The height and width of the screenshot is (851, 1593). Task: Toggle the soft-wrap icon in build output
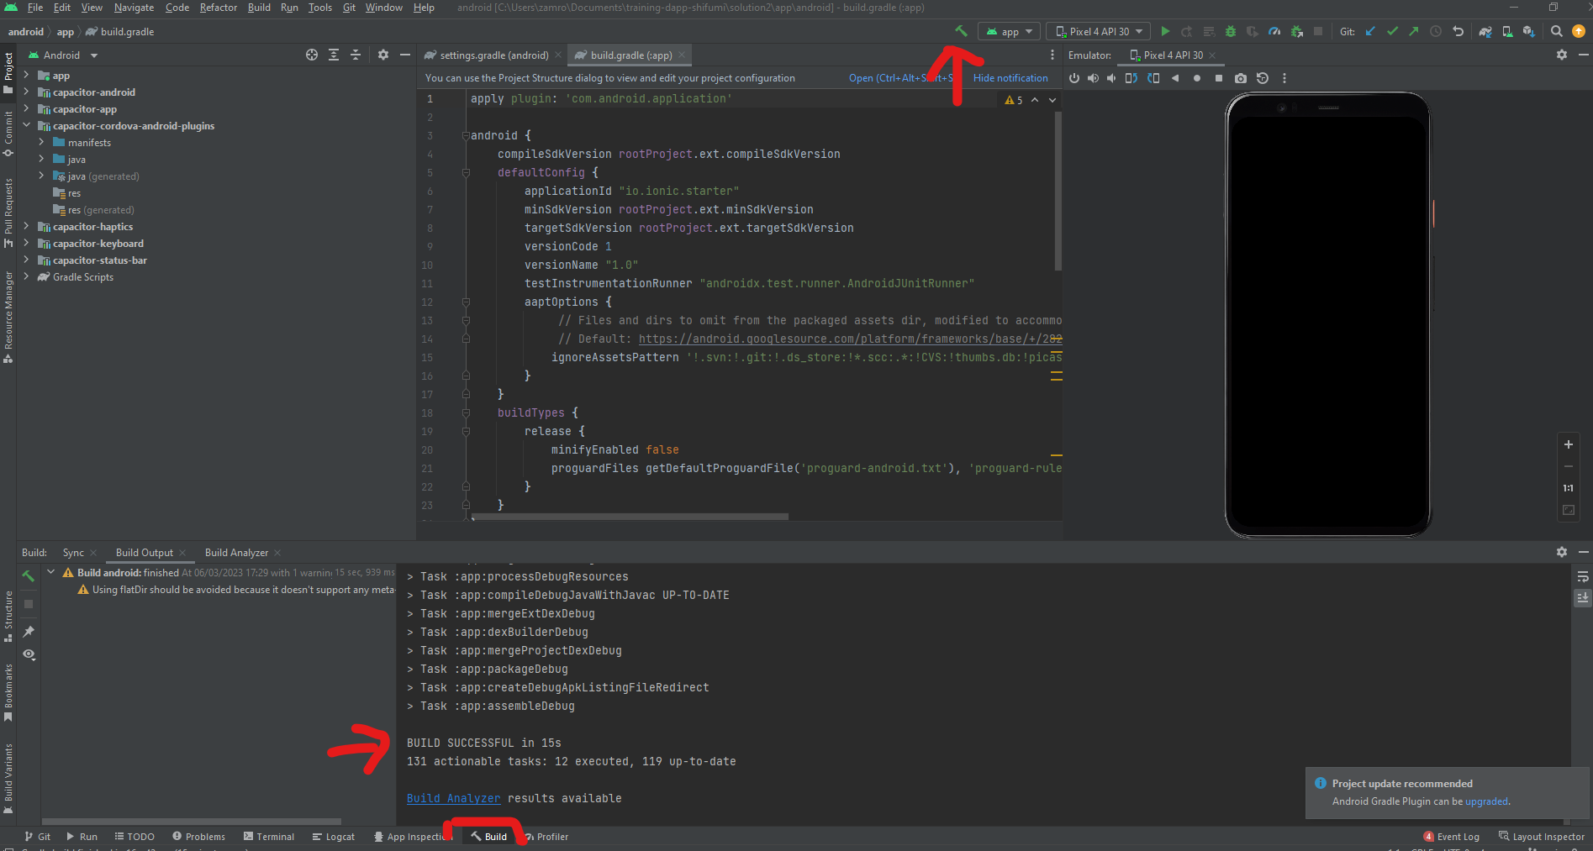click(1582, 576)
